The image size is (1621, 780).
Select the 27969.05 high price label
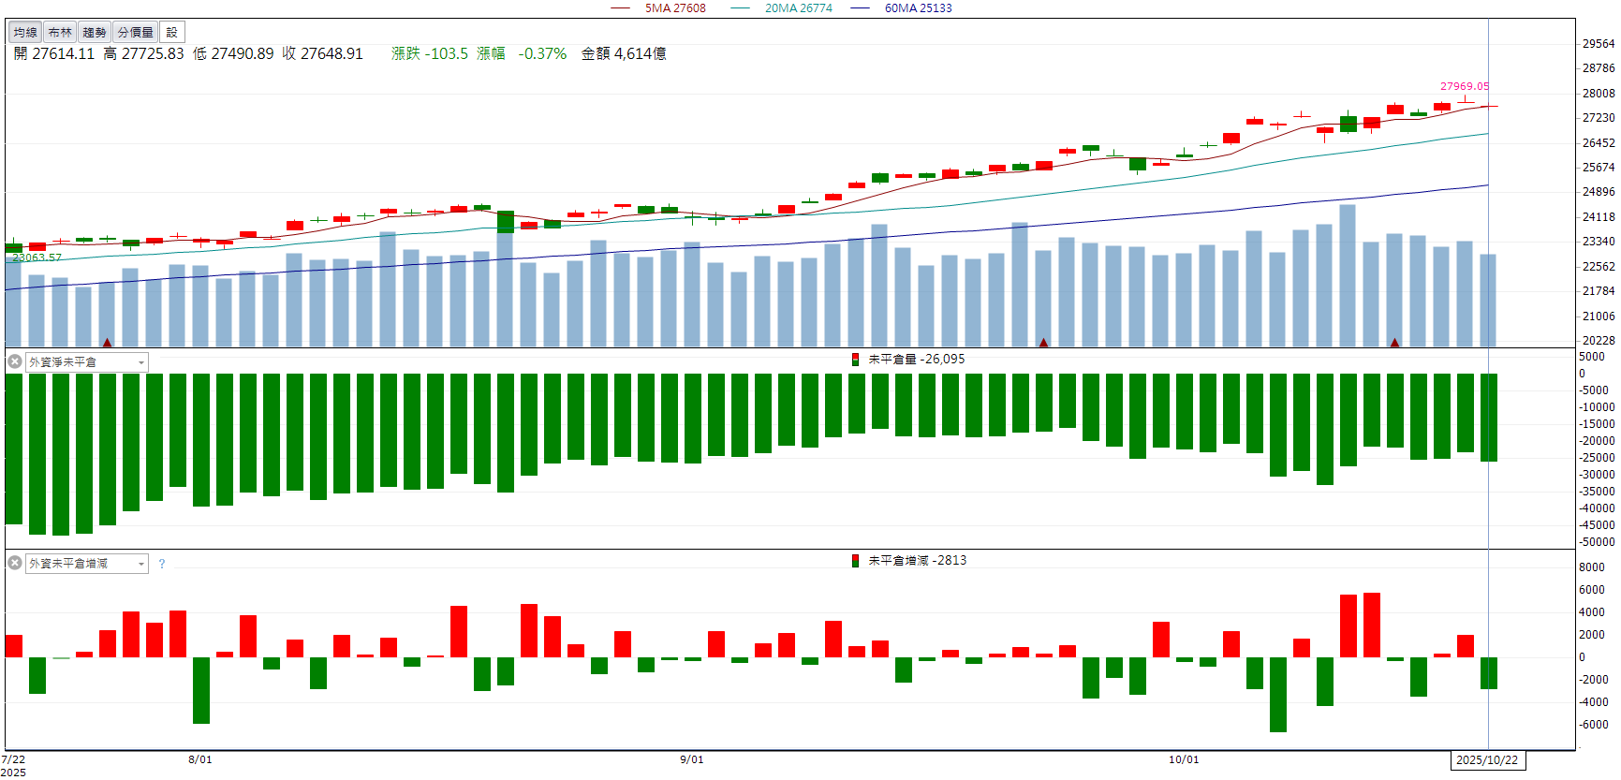pyautogui.click(x=1465, y=86)
